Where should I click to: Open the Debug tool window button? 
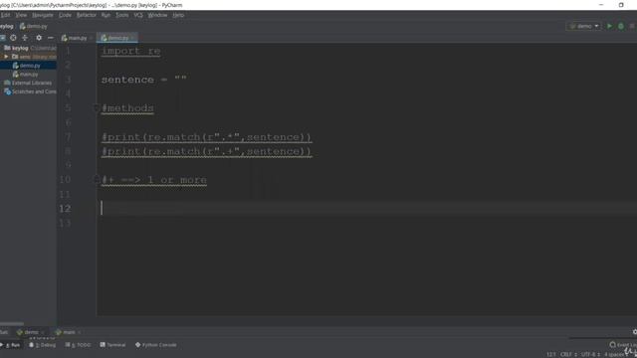pos(42,345)
